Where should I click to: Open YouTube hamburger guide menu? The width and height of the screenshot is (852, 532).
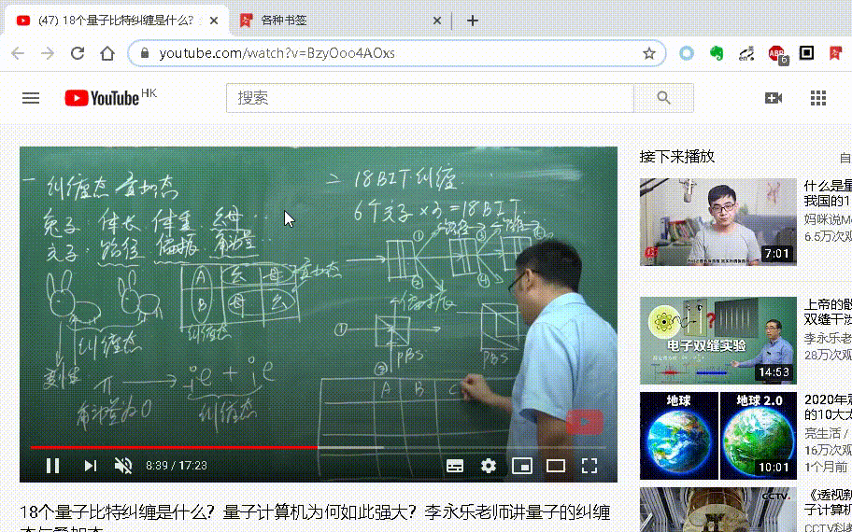tap(31, 98)
